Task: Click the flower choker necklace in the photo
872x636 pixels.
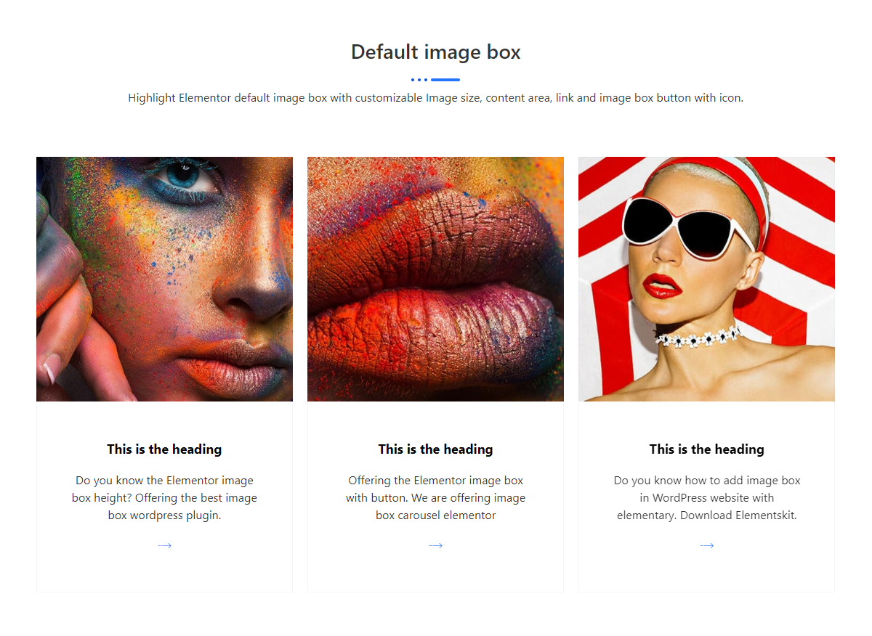Action: [x=698, y=336]
